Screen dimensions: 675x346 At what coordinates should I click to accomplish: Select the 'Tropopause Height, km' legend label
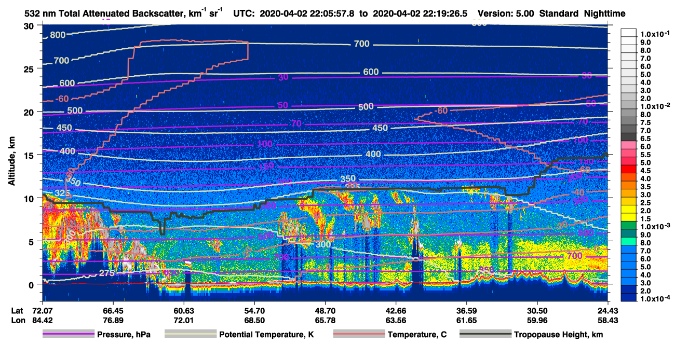tap(558, 335)
